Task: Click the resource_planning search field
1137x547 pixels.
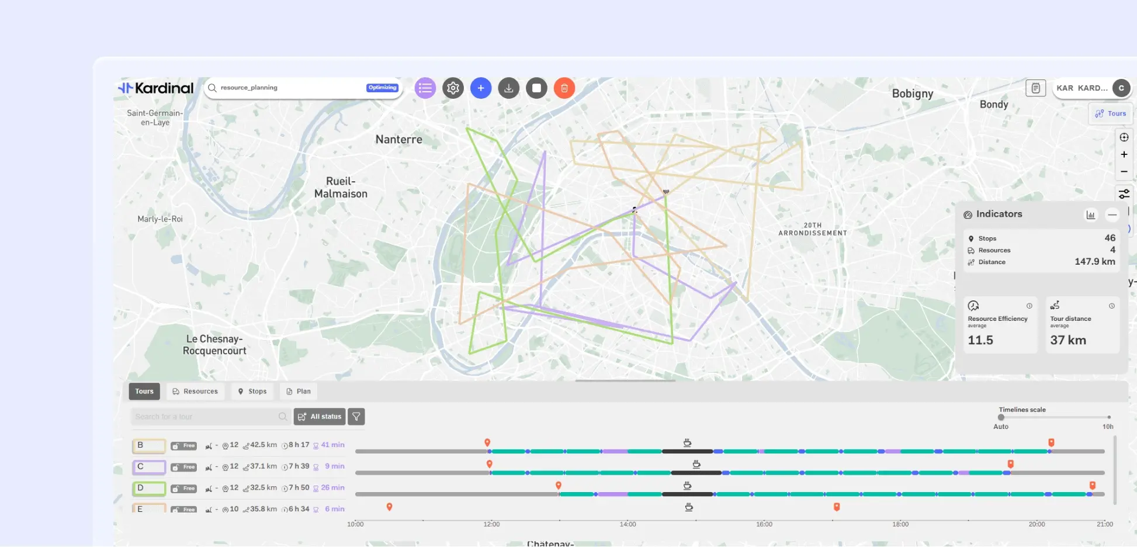Action: (303, 88)
